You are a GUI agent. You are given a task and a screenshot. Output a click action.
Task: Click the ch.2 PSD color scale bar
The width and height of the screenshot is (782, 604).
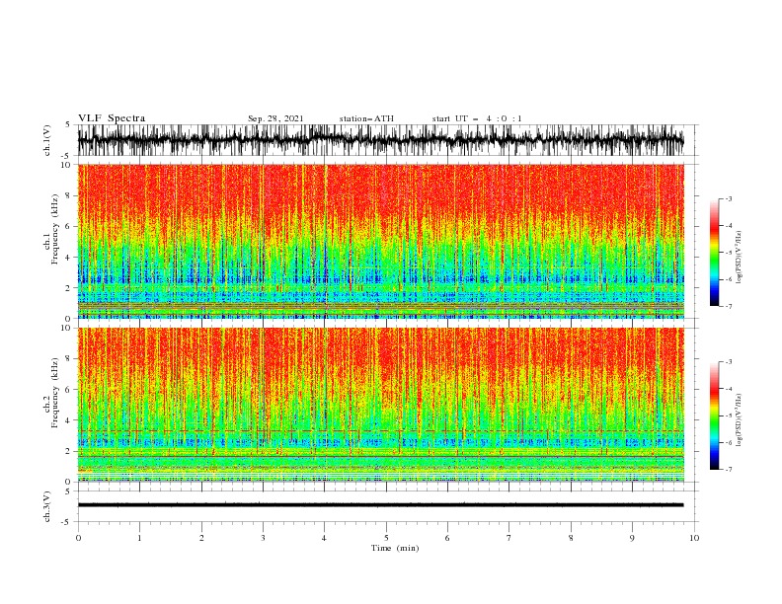pos(714,415)
